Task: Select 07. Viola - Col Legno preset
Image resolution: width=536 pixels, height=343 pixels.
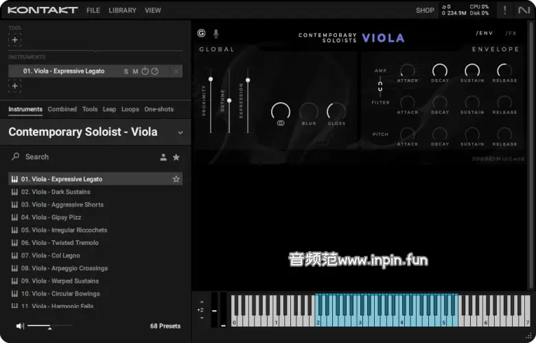Action: [95, 255]
